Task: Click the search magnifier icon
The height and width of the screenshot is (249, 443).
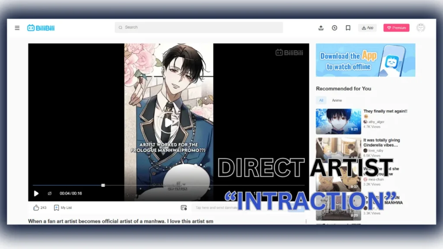Action: [x=120, y=27]
